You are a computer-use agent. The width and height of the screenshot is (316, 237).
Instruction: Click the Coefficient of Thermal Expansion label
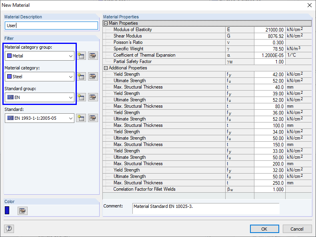144,55
